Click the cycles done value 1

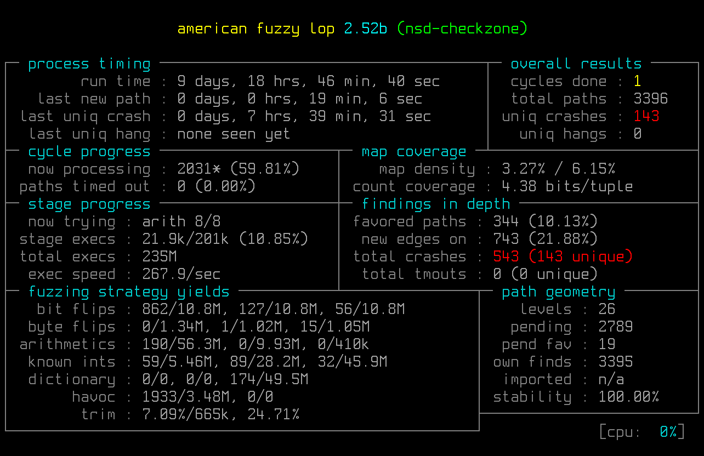[x=637, y=82]
